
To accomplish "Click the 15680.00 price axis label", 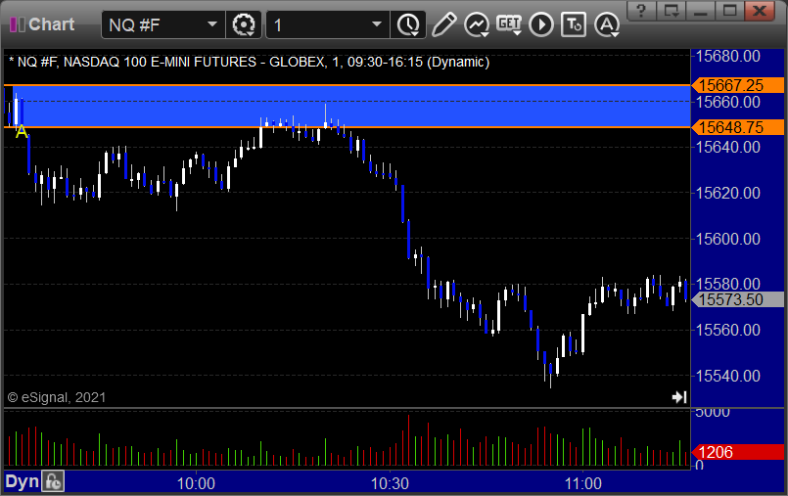I will tap(727, 56).
